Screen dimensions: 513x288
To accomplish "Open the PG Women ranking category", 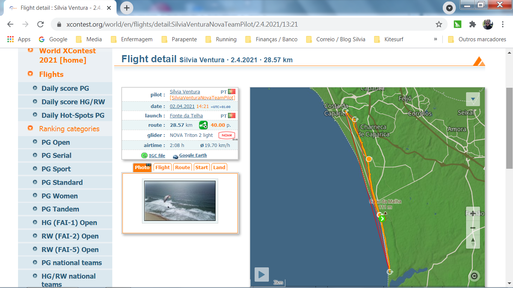I will [x=60, y=196].
